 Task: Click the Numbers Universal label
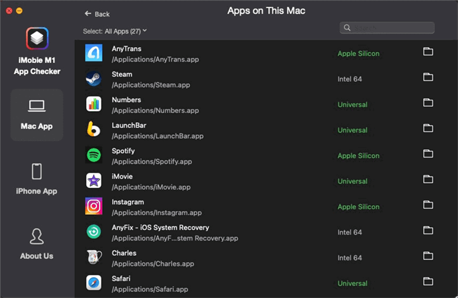click(x=352, y=104)
